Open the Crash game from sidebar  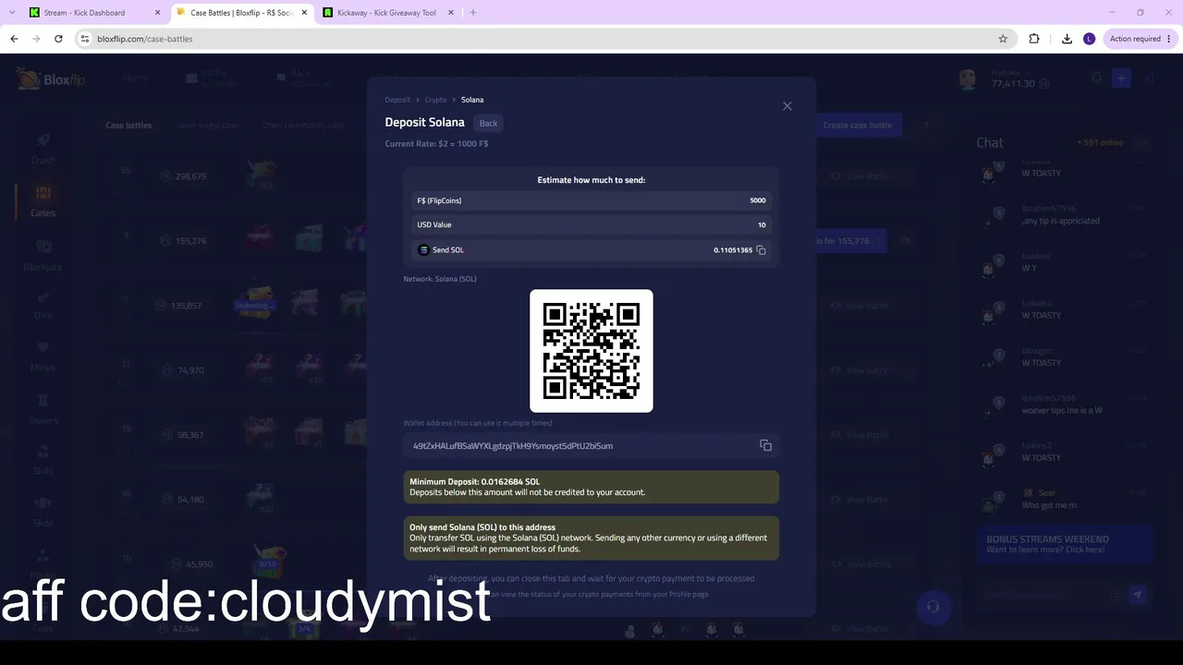point(43,148)
